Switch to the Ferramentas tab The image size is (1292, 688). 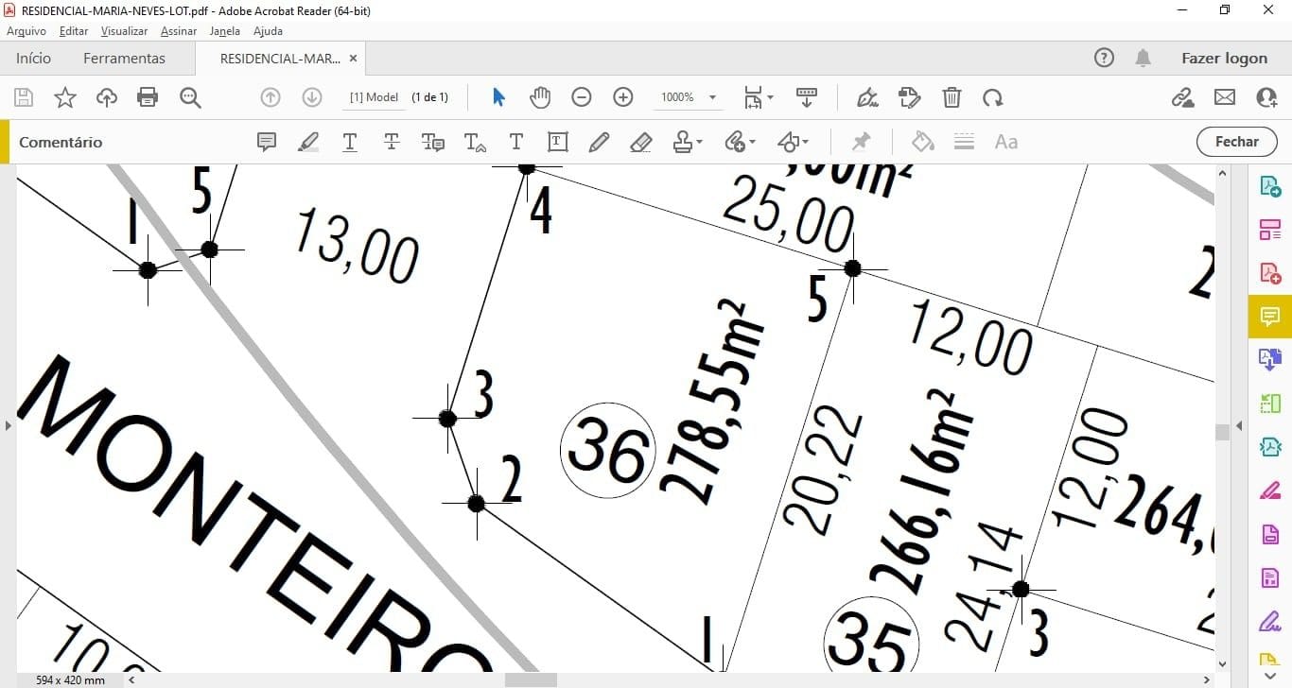tap(124, 58)
